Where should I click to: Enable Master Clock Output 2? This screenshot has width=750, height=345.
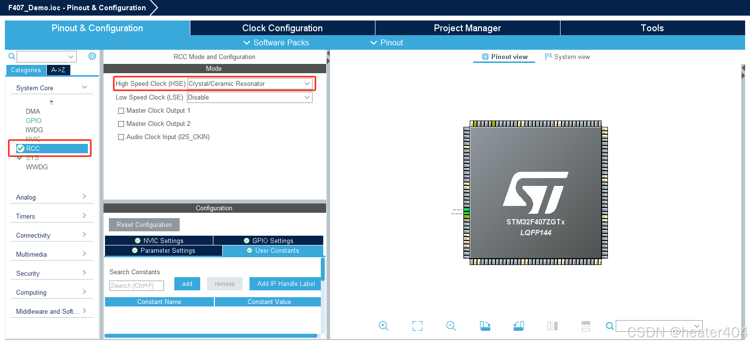(121, 124)
